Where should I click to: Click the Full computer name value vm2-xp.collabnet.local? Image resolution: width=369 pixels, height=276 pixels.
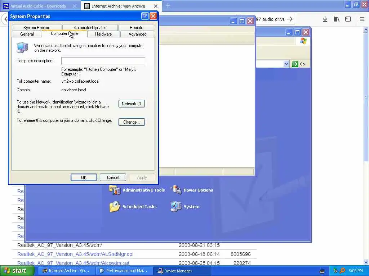80,81
